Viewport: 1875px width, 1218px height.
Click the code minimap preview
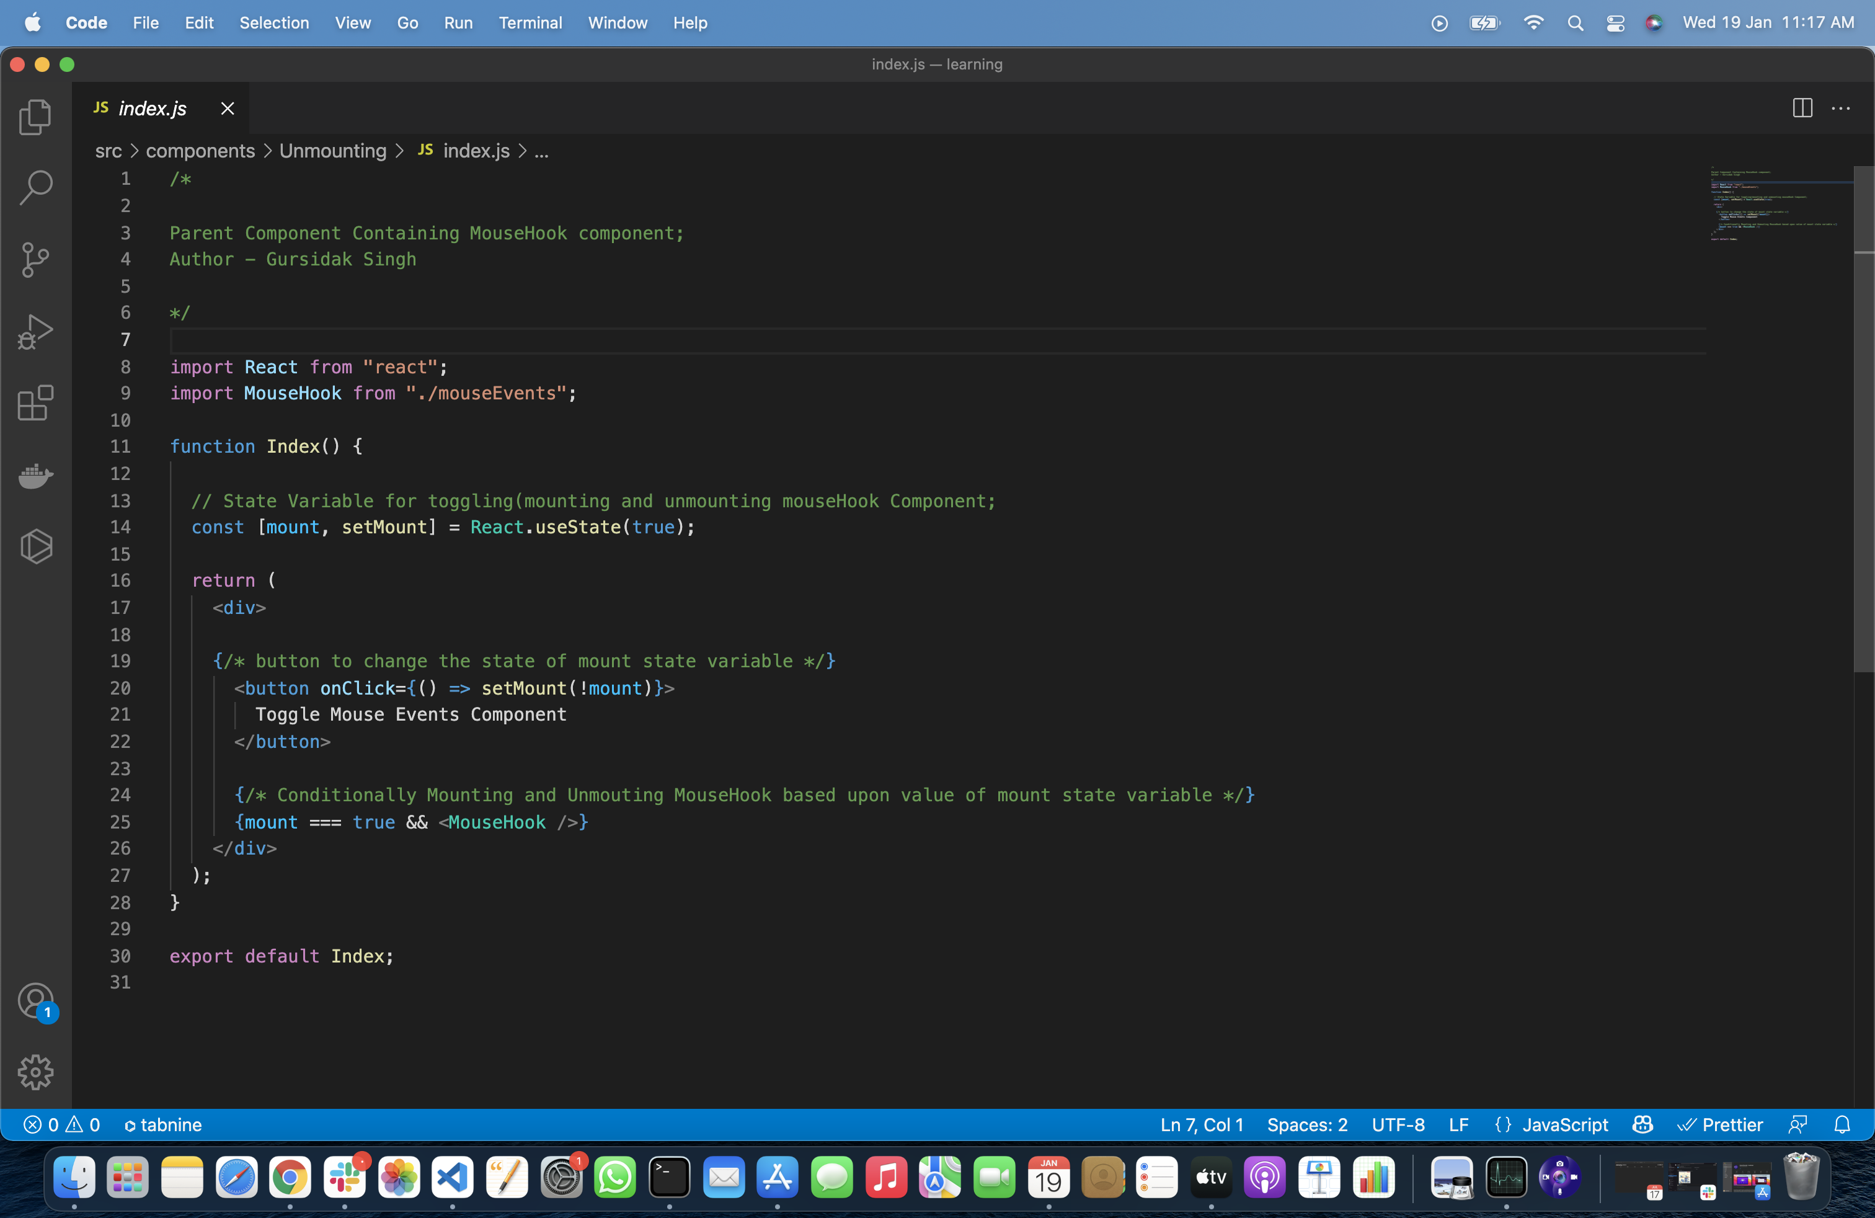click(1781, 205)
